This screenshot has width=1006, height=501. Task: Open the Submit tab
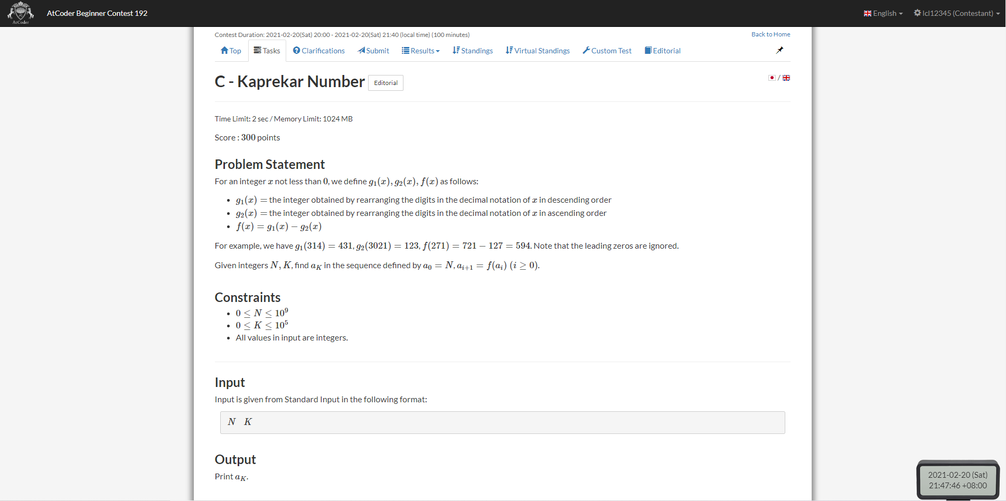(373, 51)
